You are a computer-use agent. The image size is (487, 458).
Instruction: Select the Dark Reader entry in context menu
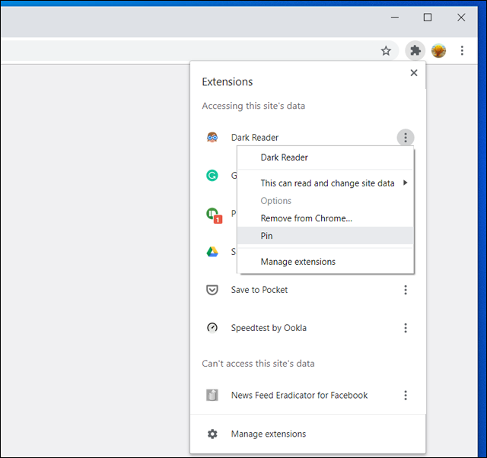tap(325, 157)
